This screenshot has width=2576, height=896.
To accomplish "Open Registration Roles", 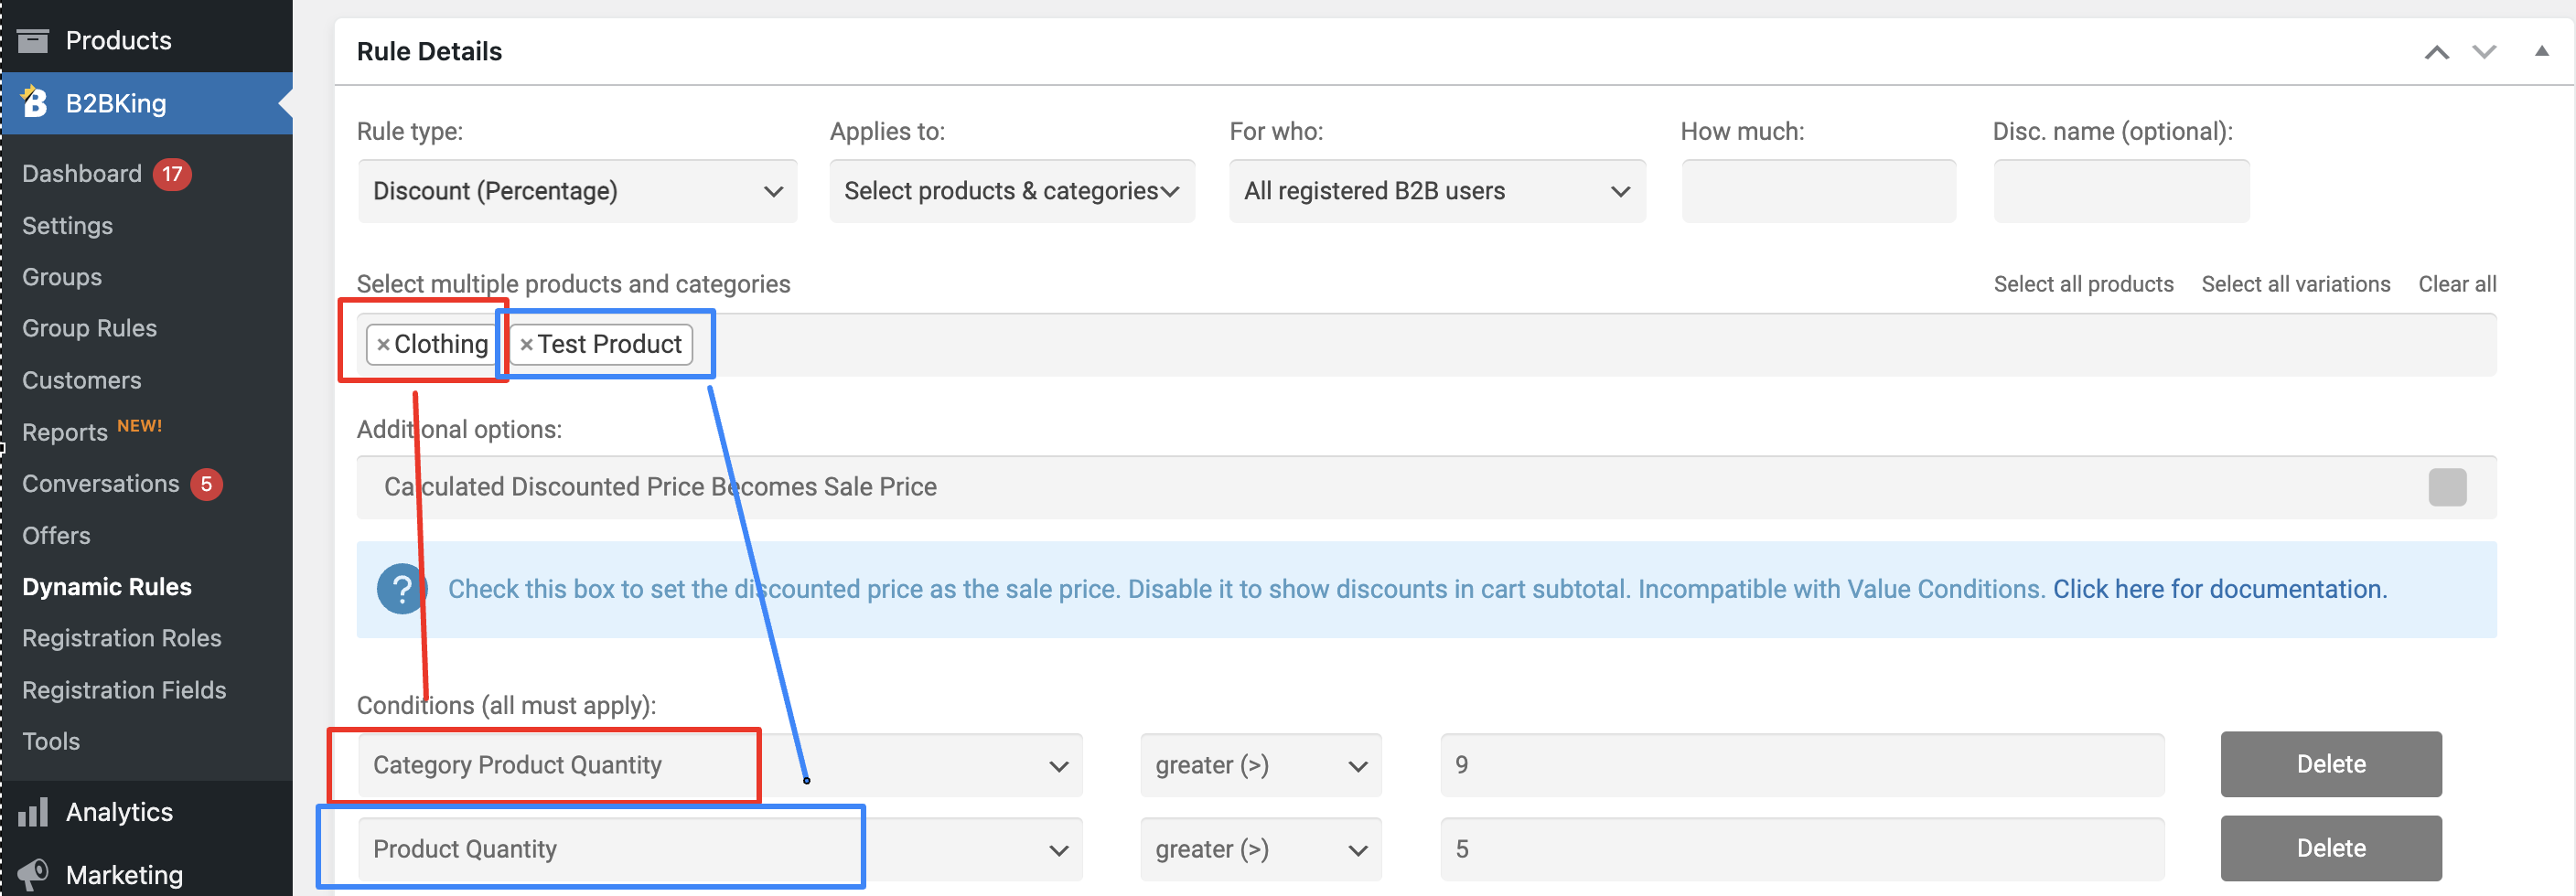I will coord(122,638).
